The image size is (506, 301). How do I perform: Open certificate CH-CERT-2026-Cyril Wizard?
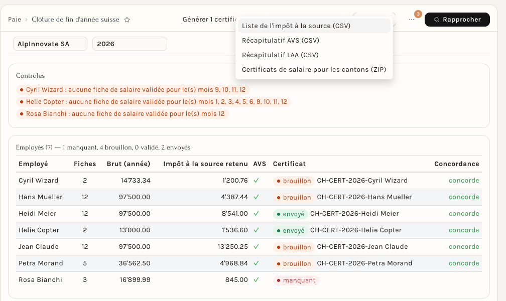tap(362, 180)
